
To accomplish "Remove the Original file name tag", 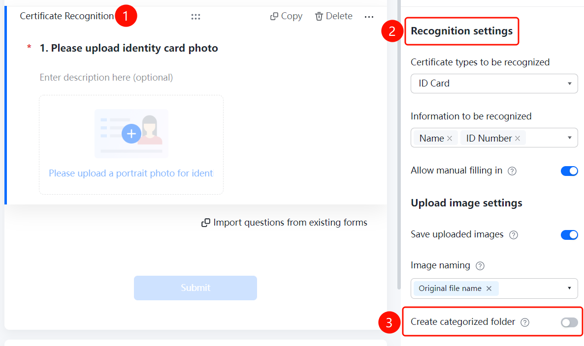I will [x=489, y=288].
